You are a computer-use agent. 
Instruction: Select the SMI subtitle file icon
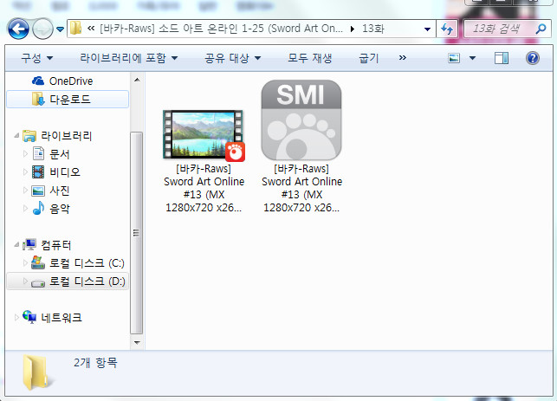point(301,120)
